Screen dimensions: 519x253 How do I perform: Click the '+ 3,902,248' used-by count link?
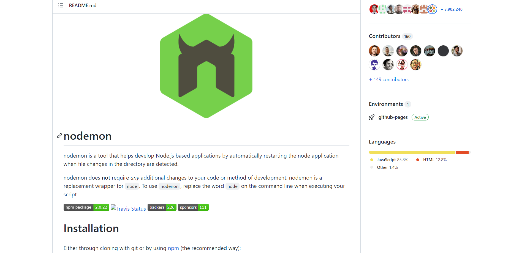pyautogui.click(x=452, y=9)
